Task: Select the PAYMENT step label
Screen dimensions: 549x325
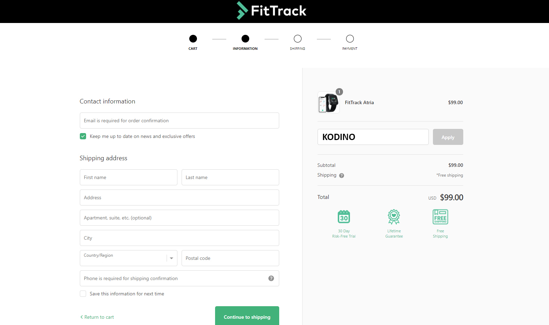Action: click(x=350, y=49)
